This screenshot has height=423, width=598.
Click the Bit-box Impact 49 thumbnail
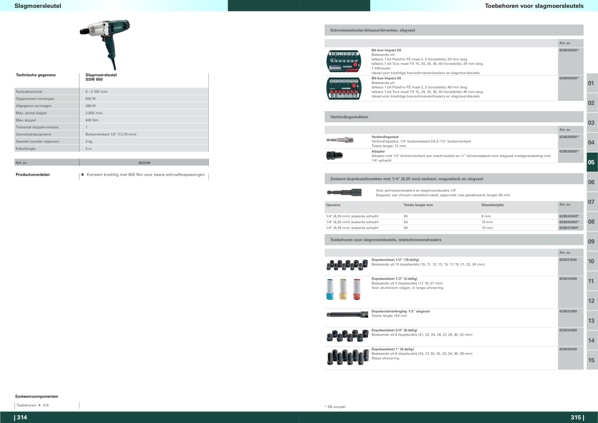point(343,88)
